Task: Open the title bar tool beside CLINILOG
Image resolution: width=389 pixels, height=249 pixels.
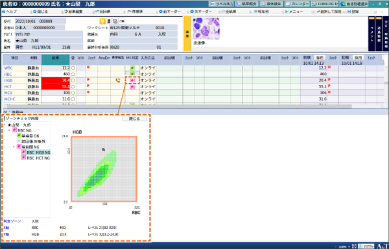Action: click(353, 4)
